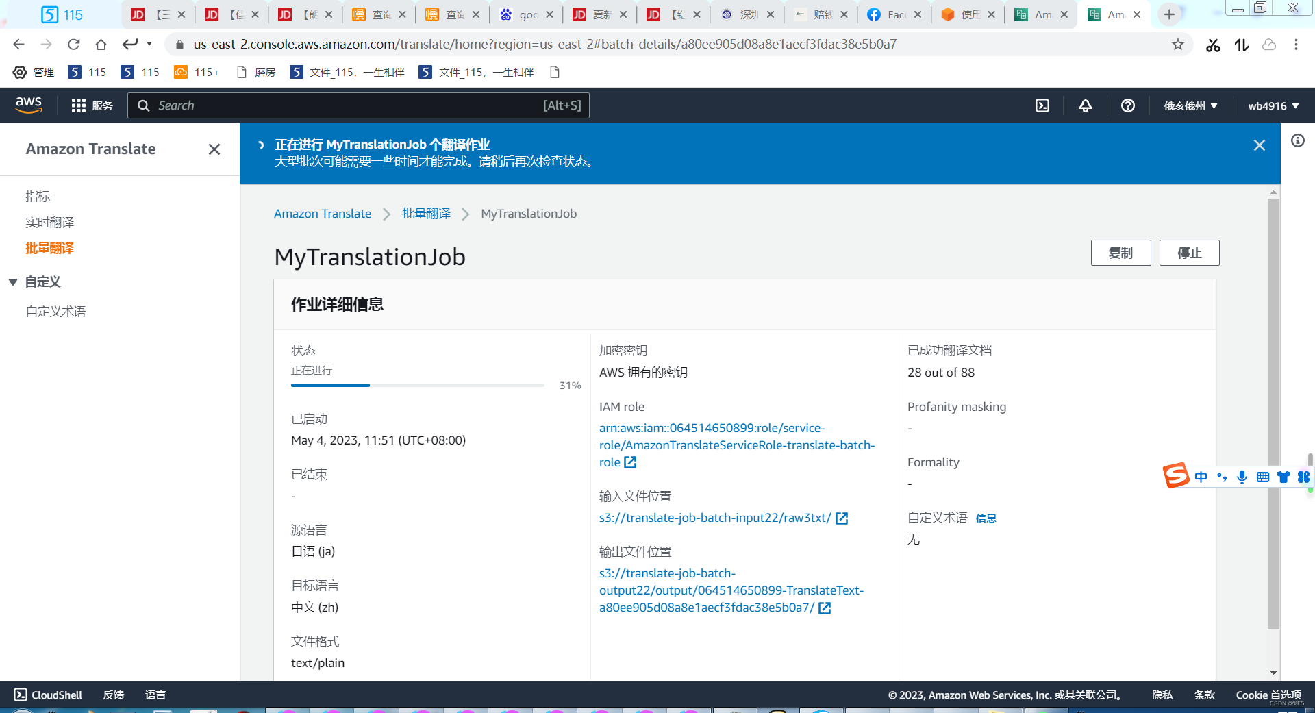Viewport: 1315px width, 713px height.
Task: Collapse the 自定义 section in sidebar
Action: (x=12, y=282)
